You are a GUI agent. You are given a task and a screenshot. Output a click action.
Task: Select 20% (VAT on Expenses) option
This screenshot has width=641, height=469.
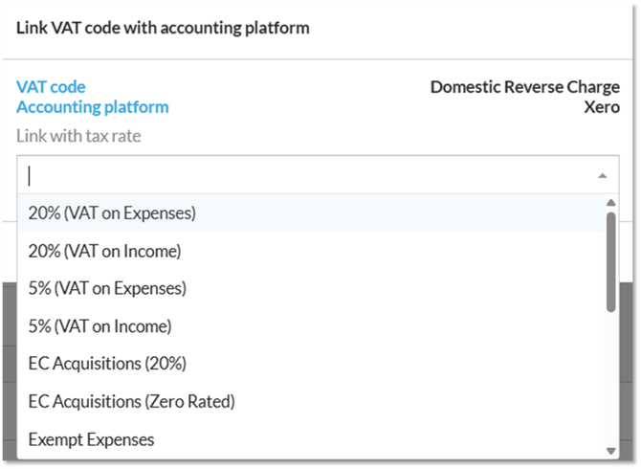point(112,213)
